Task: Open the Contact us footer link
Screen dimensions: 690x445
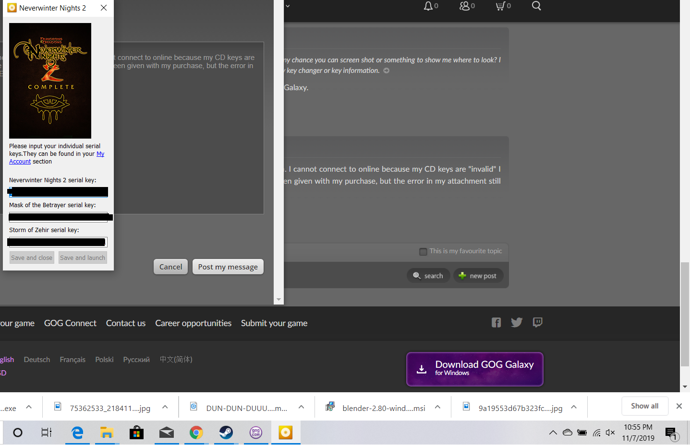Action: pos(126,323)
